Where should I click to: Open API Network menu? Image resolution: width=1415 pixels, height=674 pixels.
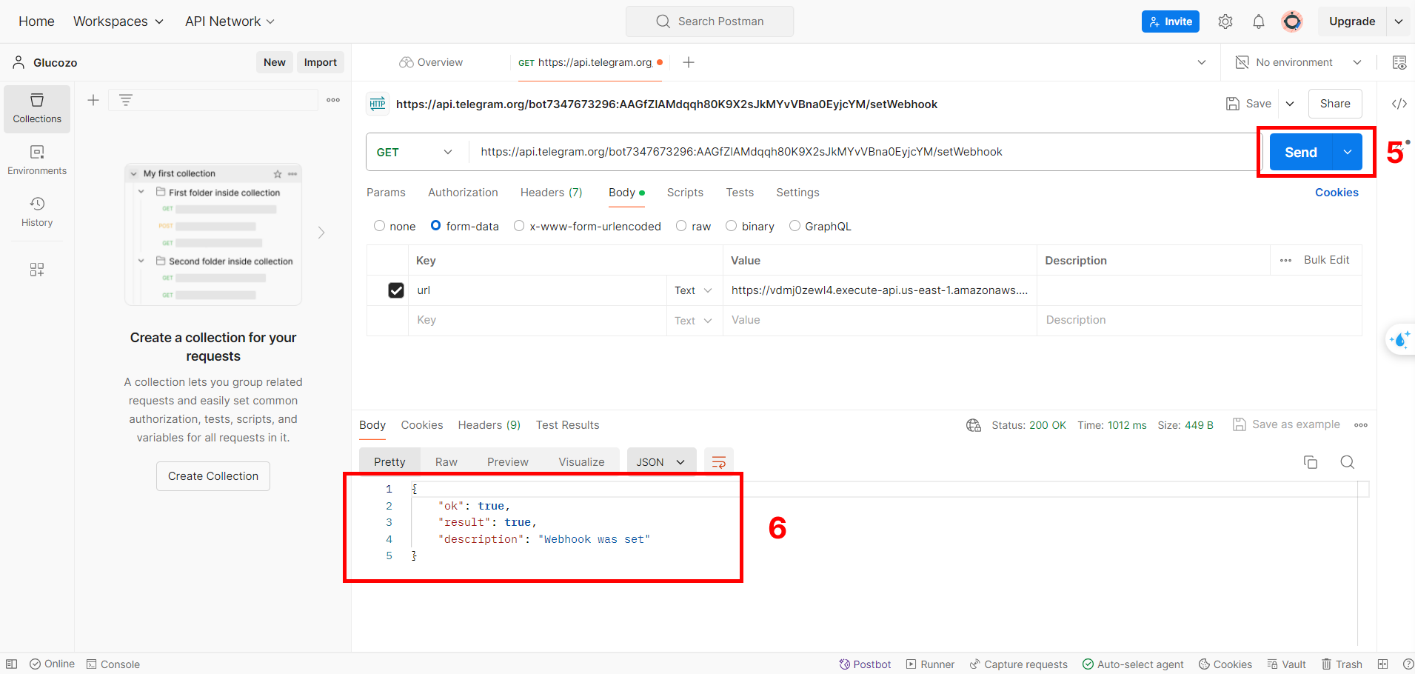(x=230, y=21)
